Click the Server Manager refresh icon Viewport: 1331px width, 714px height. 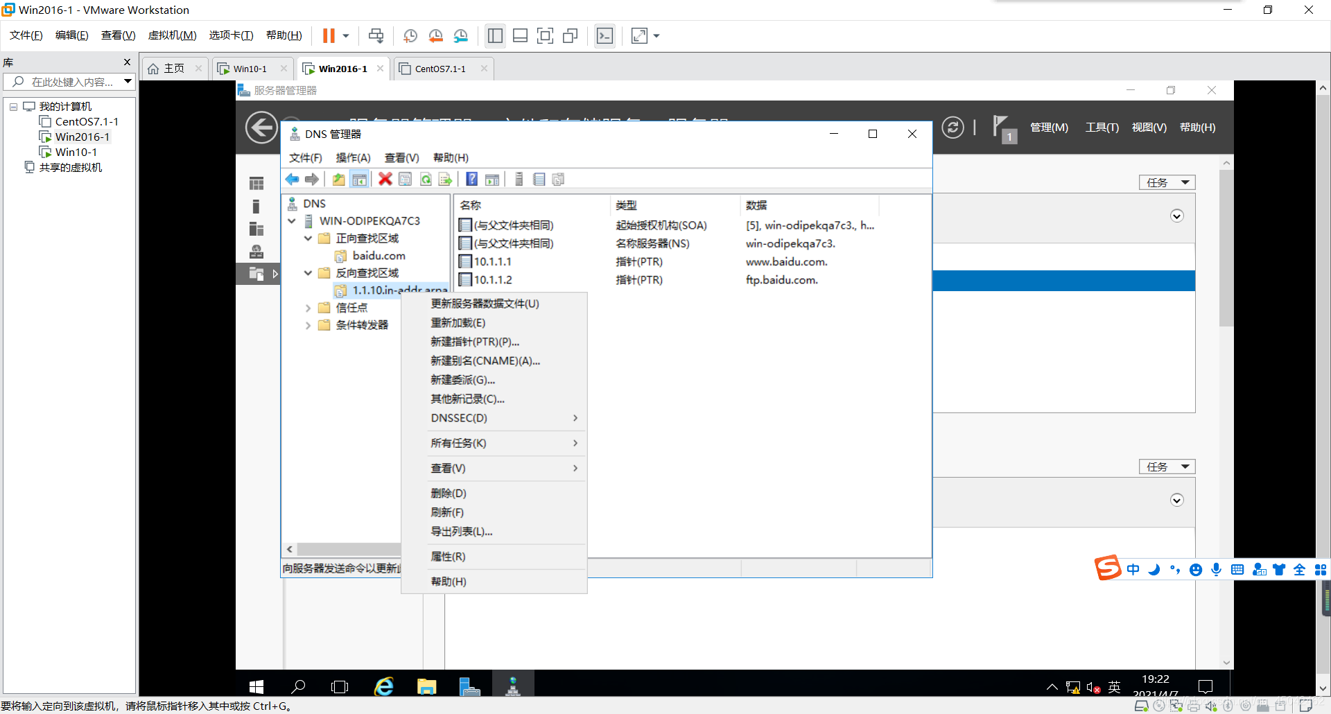tap(952, 128)
